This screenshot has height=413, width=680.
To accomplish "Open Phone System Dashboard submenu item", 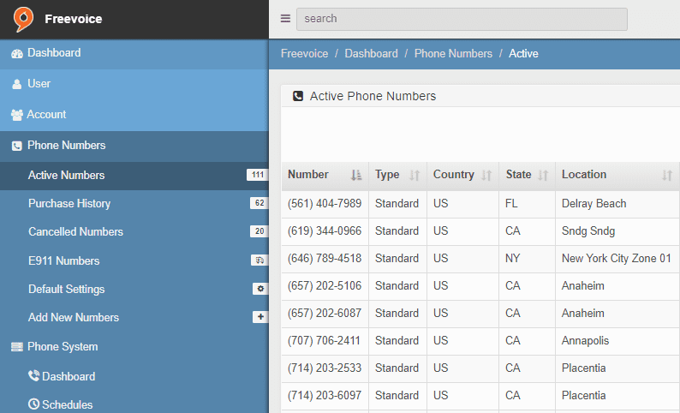I will pyautogui.click(x=134, y=376).
